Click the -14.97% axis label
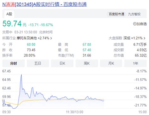The image size is (149, 115). click(141, 88)
